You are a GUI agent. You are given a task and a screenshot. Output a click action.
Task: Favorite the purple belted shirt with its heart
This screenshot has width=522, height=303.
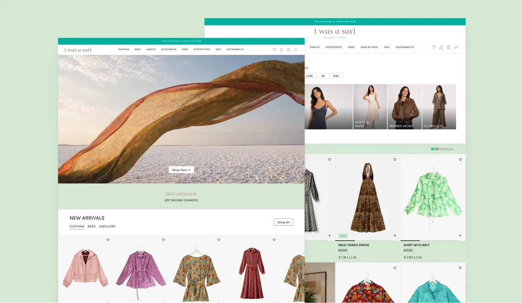[163, 240]
